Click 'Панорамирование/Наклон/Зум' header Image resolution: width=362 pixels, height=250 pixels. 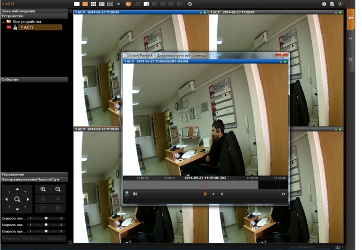34,179
